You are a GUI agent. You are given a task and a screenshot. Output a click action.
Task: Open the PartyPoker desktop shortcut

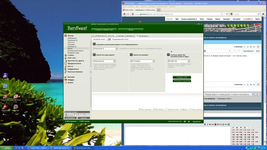point(5,97)
